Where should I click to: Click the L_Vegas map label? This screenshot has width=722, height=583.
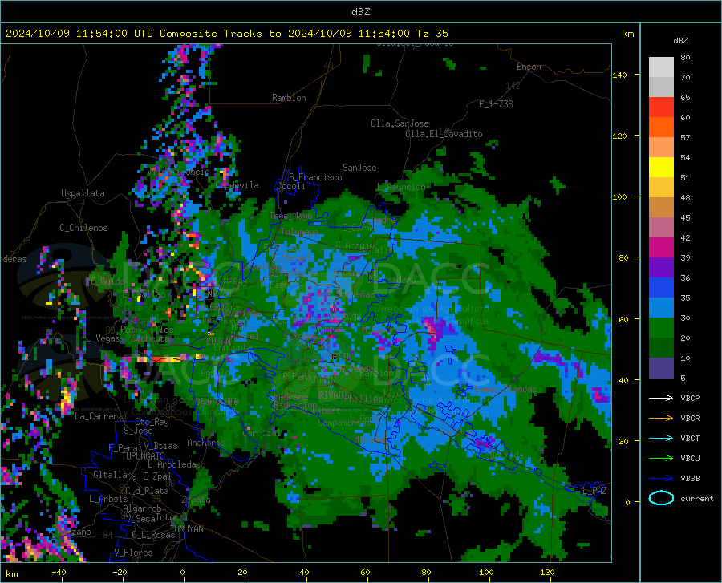103,338
